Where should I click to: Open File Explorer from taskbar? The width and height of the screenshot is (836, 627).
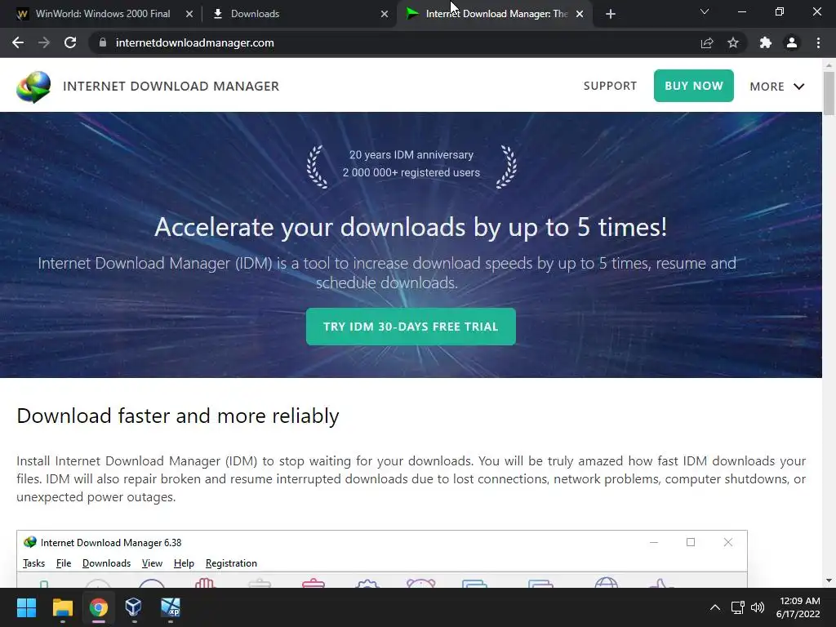[x=62, y=607]
